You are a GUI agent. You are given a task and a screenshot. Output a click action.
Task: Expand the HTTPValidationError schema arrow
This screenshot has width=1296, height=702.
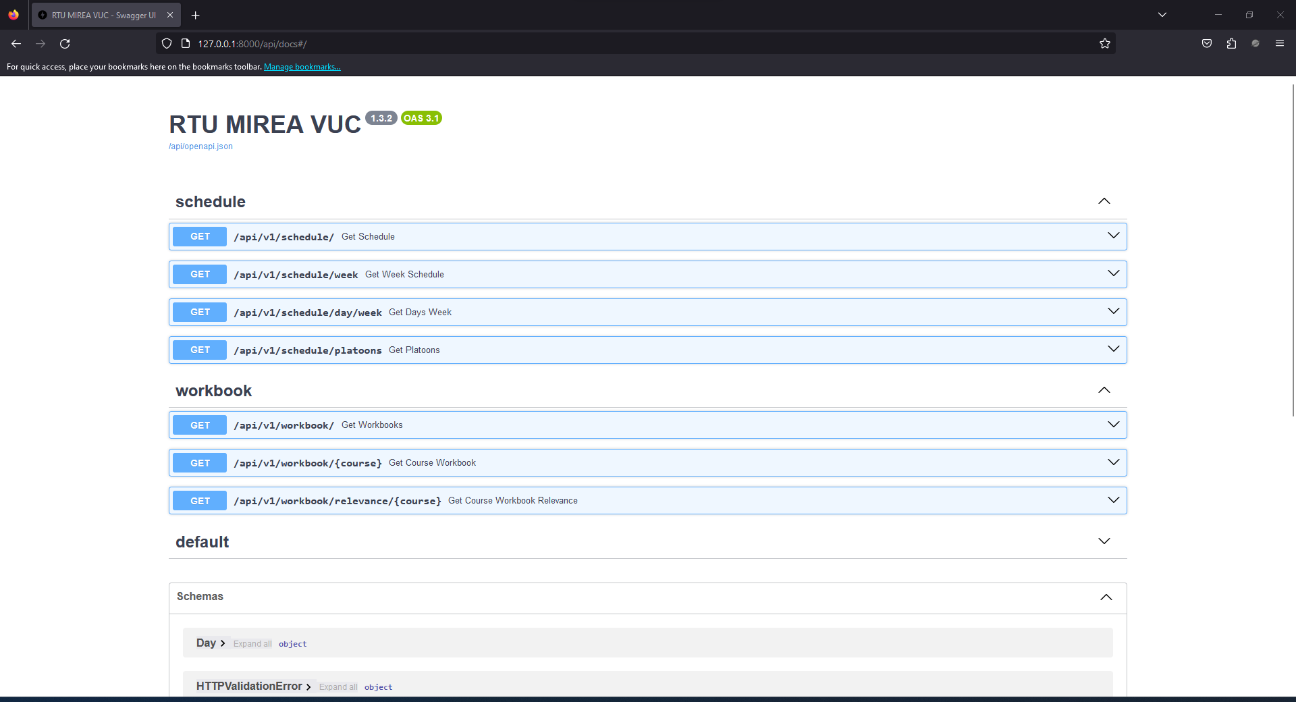point(308,686)
